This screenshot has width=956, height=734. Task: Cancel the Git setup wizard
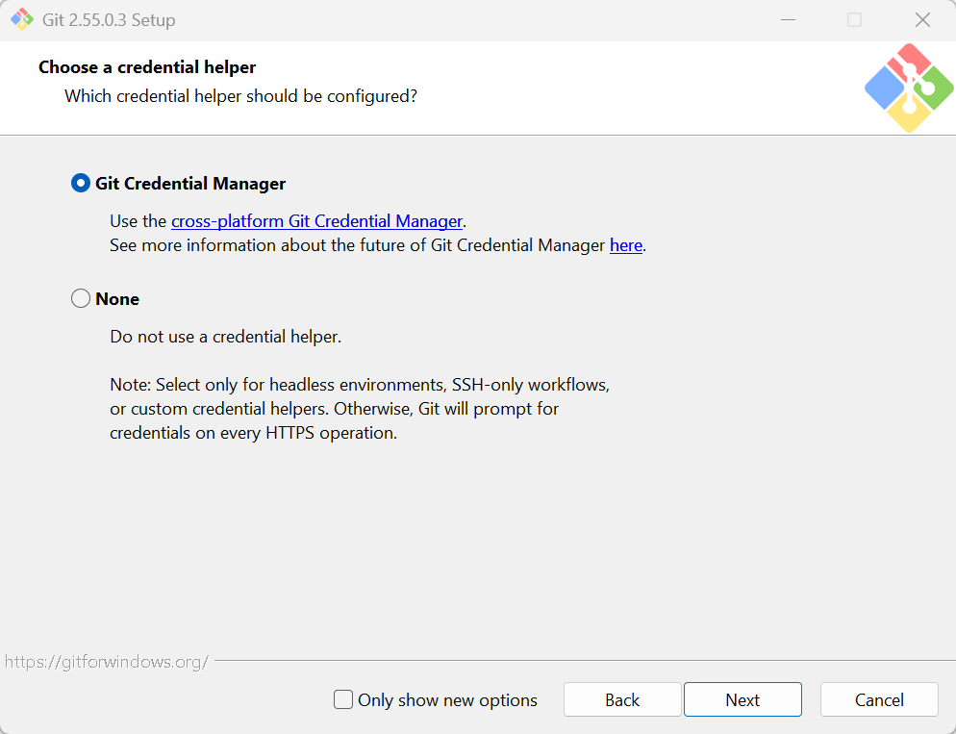(x=879, y=699)
